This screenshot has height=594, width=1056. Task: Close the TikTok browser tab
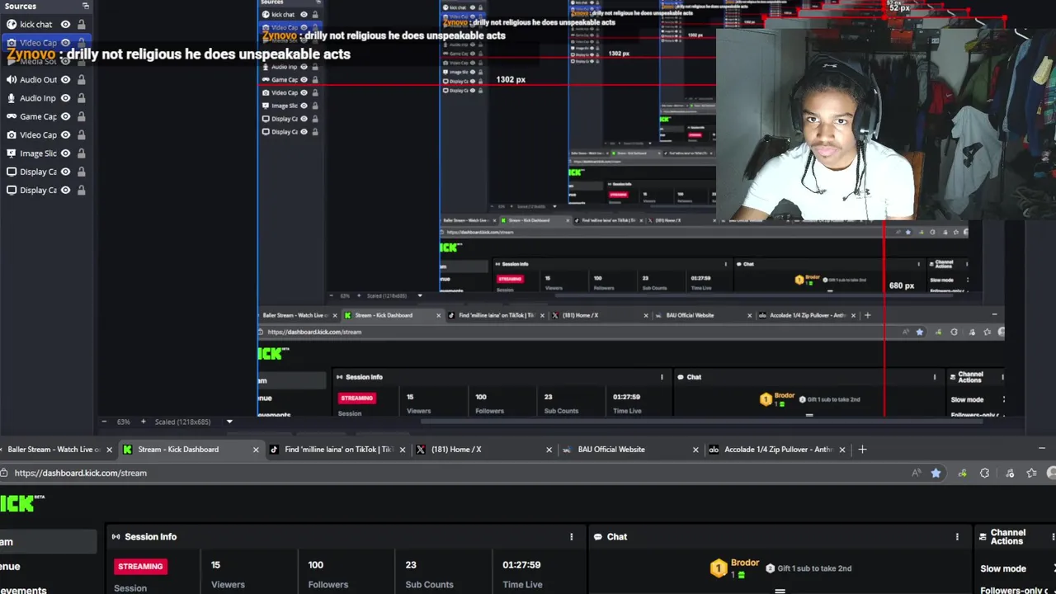(403, 450)
